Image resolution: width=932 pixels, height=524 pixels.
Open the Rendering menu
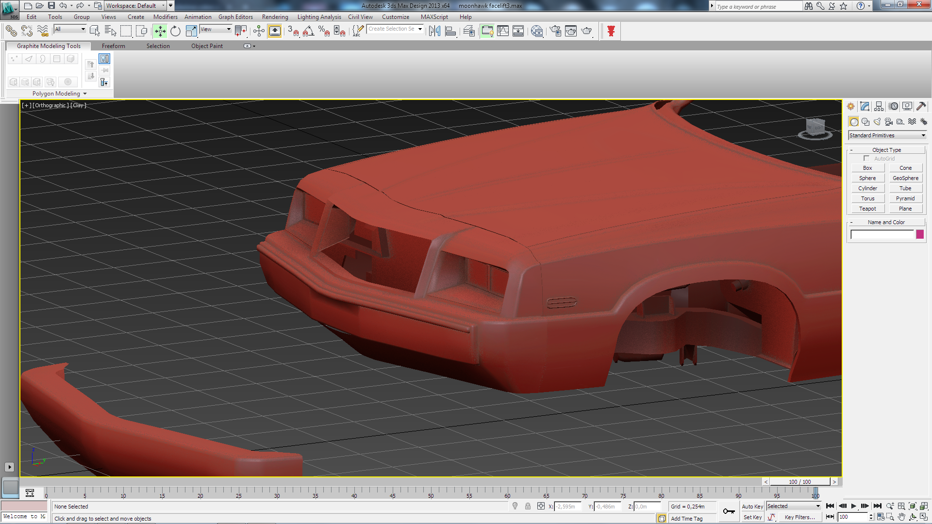275,17
